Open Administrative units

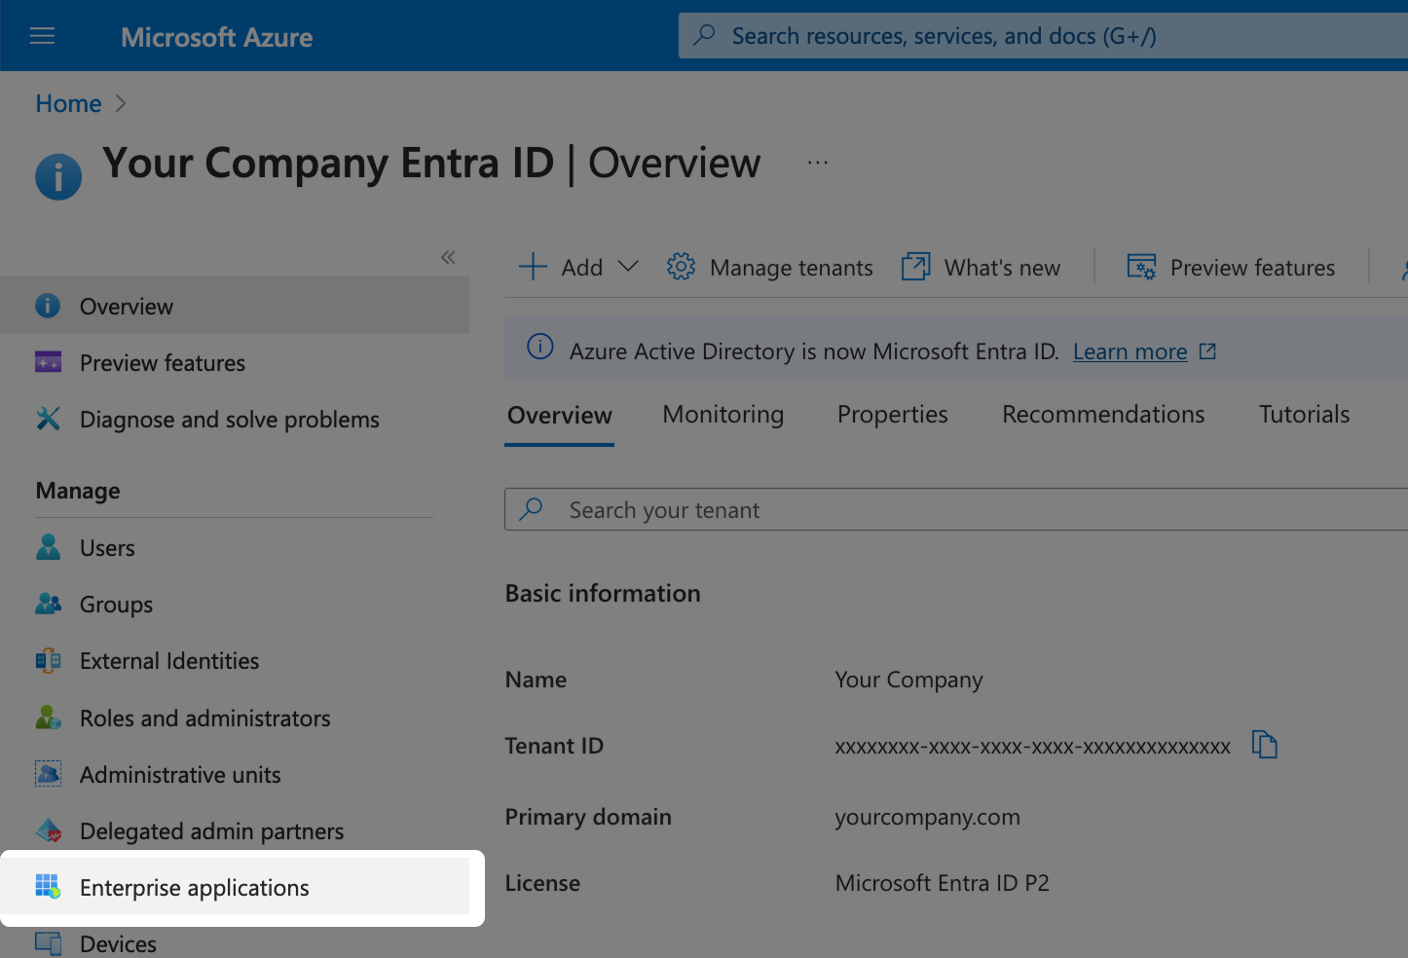coord(179,774)
